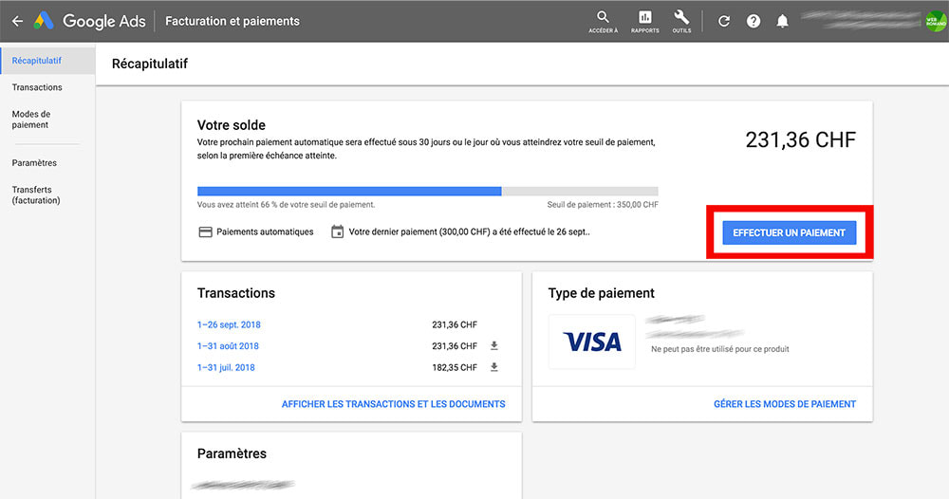The height and width of the screenshot is (499, 949).
Task: Open Transferts (facturation) in sidebar
Action: point(36,194)
